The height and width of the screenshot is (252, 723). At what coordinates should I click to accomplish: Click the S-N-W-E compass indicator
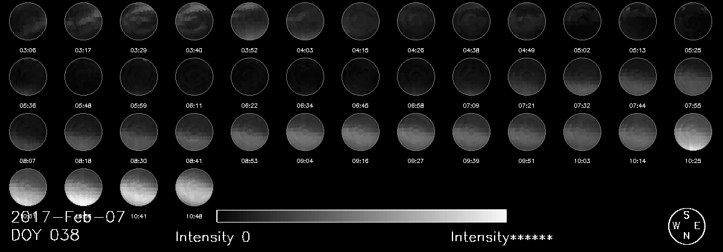687,226
